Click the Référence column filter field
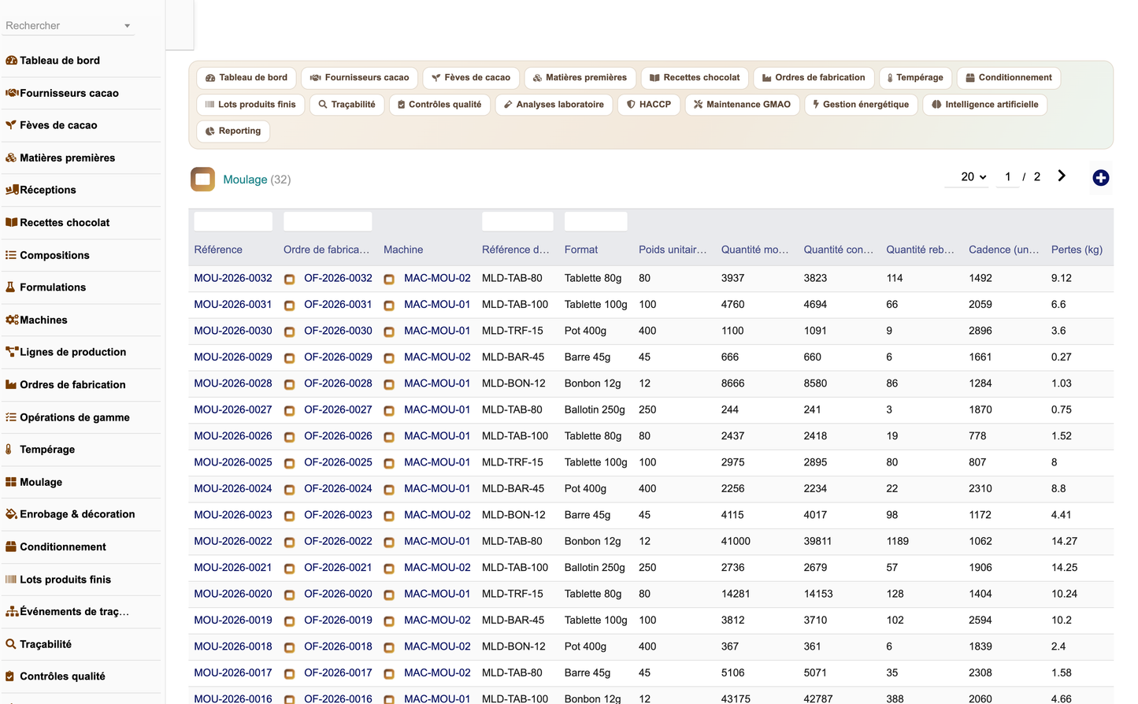This screenshot has width=1138, height=704. [x=233, y=221]
